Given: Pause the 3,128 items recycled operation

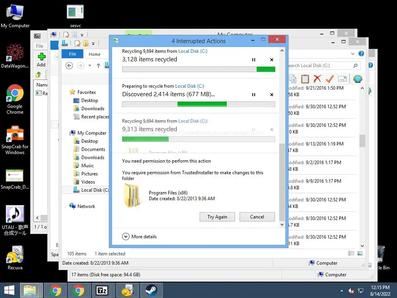Looking at the screenshot, I should click(x=254, y=60).
